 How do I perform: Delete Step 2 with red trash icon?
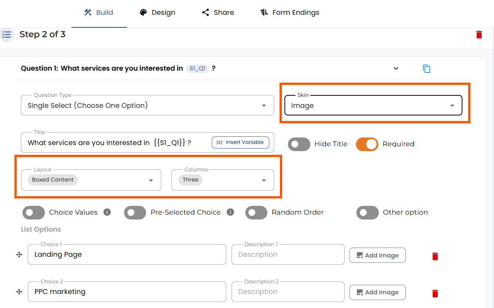[x=479, y=35]
